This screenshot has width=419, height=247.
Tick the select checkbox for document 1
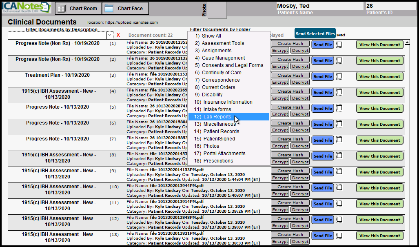(x=339, y=45)
